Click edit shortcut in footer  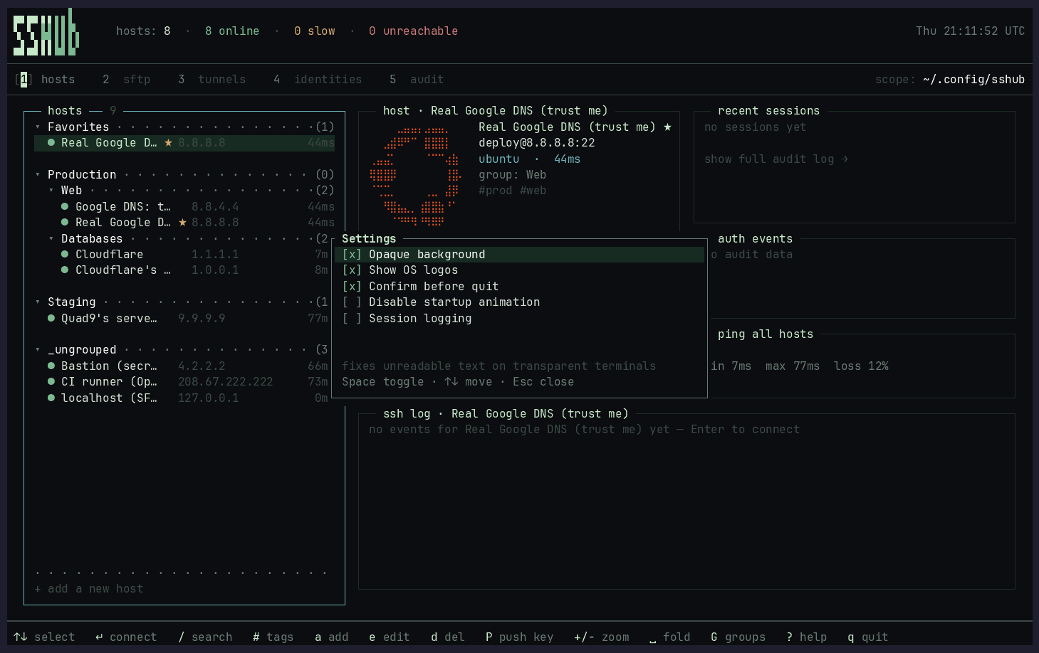(389, 637)
